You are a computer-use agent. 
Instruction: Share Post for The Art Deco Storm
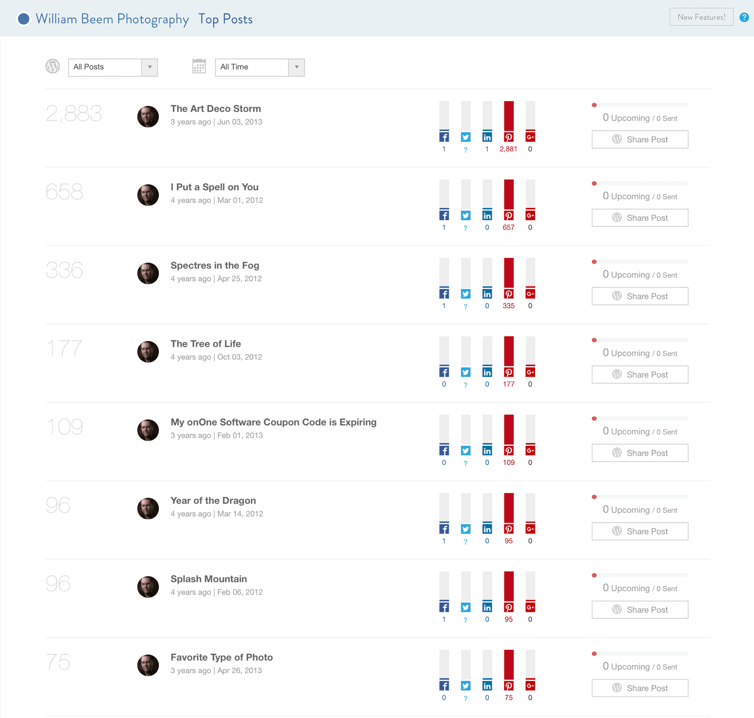pyautogui.click(x=639, y=139)
